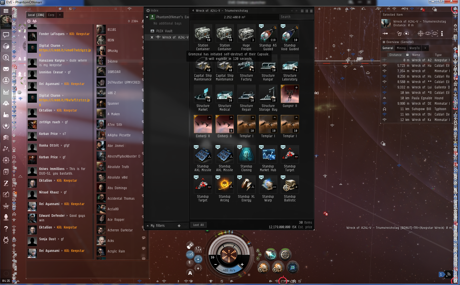The height and width of the screenshot is (285, 460).
Task: Toggle overload high power rack
Action: click(258, 251)
